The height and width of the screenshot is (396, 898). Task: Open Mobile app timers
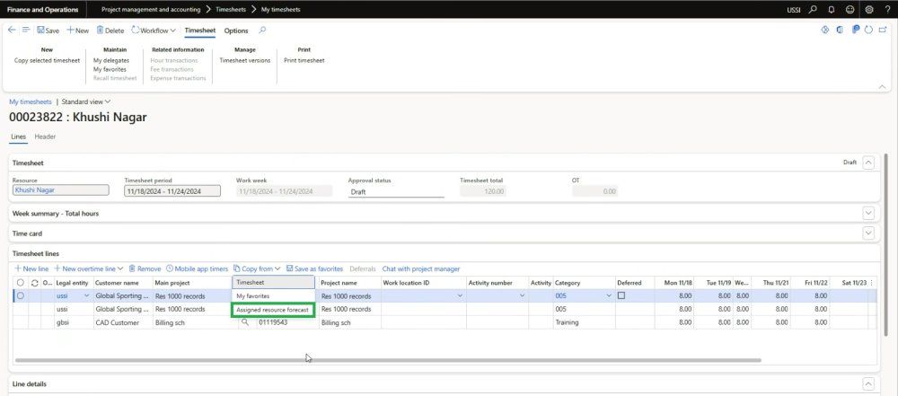click(197, 268)
